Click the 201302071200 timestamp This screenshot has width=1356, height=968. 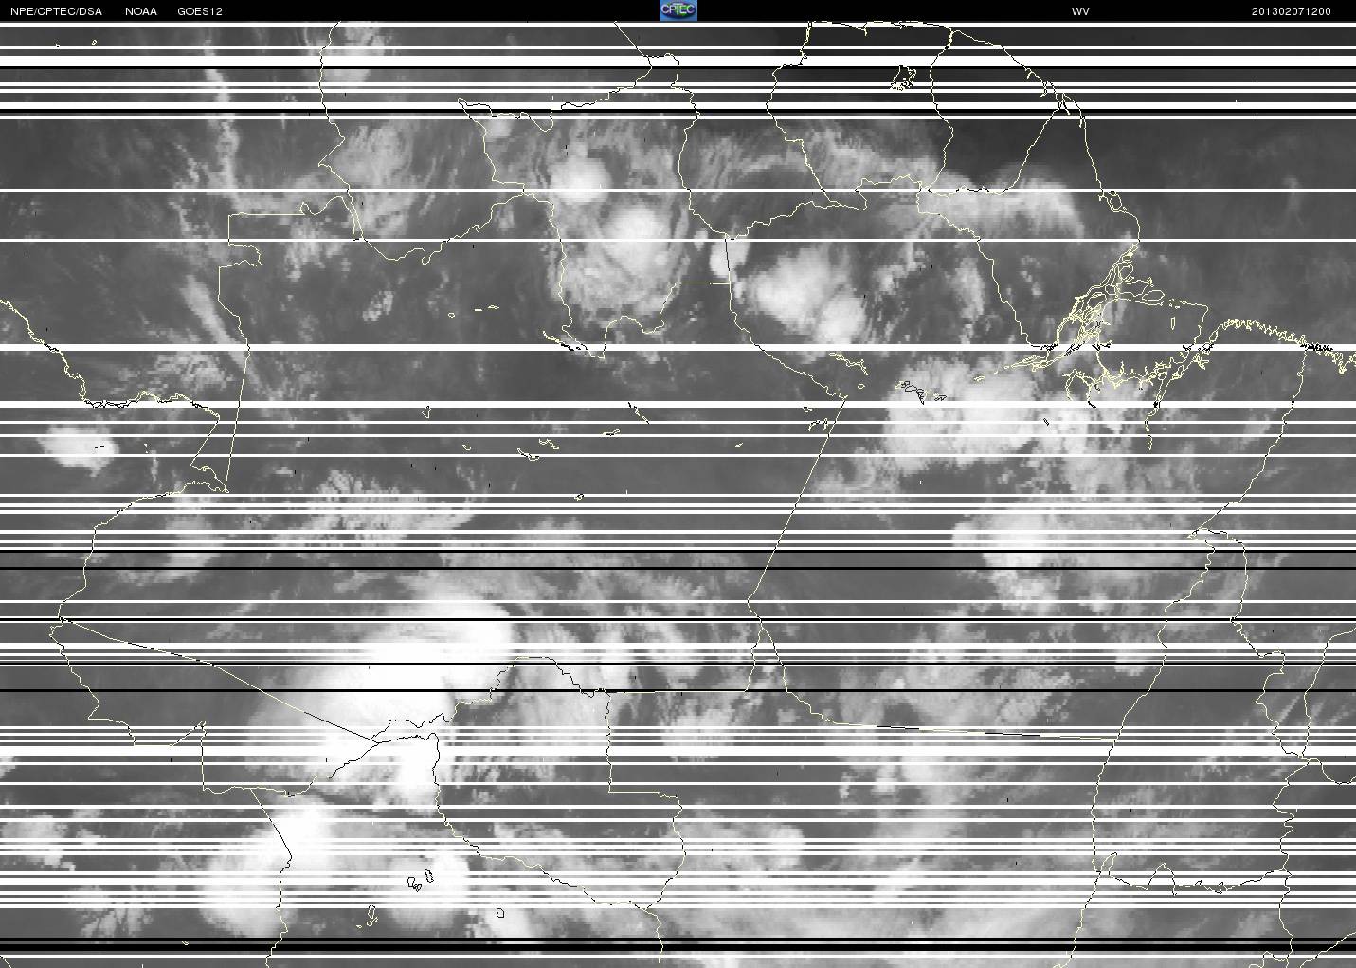(1292, 11)
